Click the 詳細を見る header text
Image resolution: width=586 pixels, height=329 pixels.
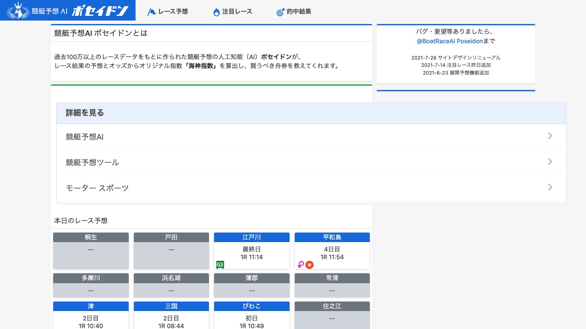click(85, 113)
